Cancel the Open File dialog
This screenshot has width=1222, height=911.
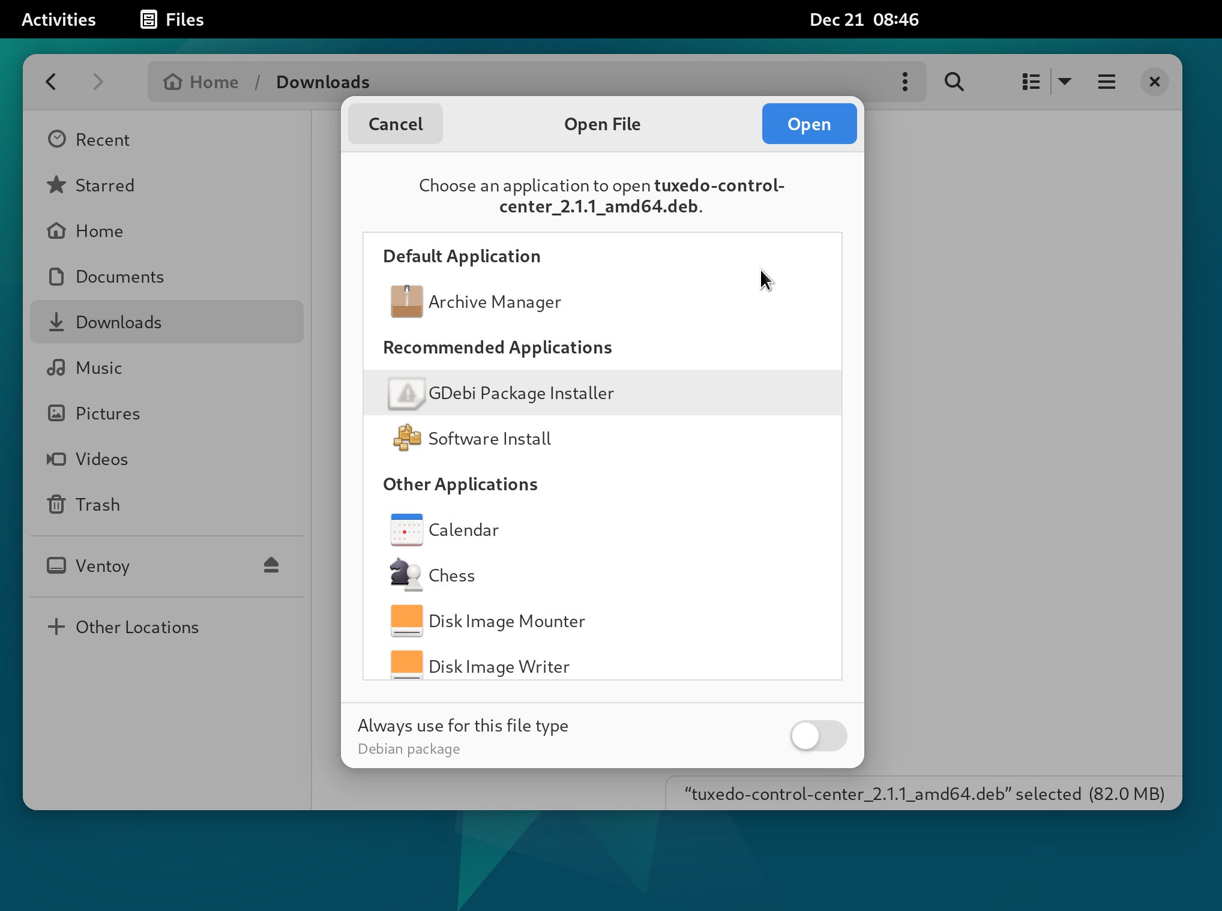[396, 124]
